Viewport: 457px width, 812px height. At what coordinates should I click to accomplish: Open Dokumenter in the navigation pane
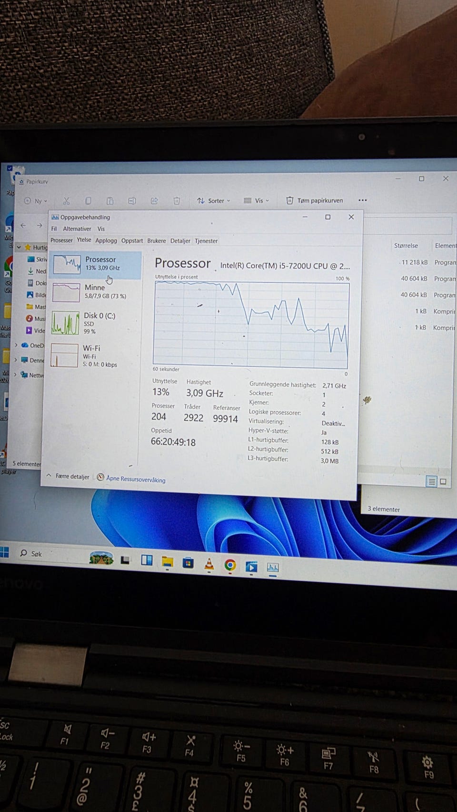(37, 283)
